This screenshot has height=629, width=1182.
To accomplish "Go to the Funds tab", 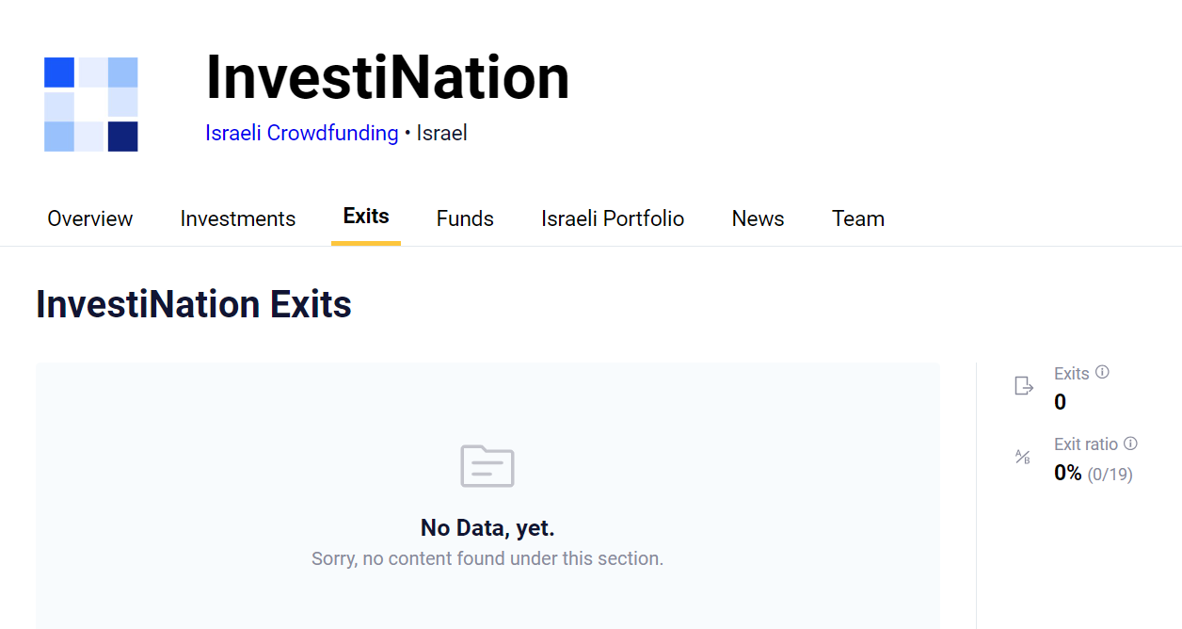I will [x=465, y=218].
